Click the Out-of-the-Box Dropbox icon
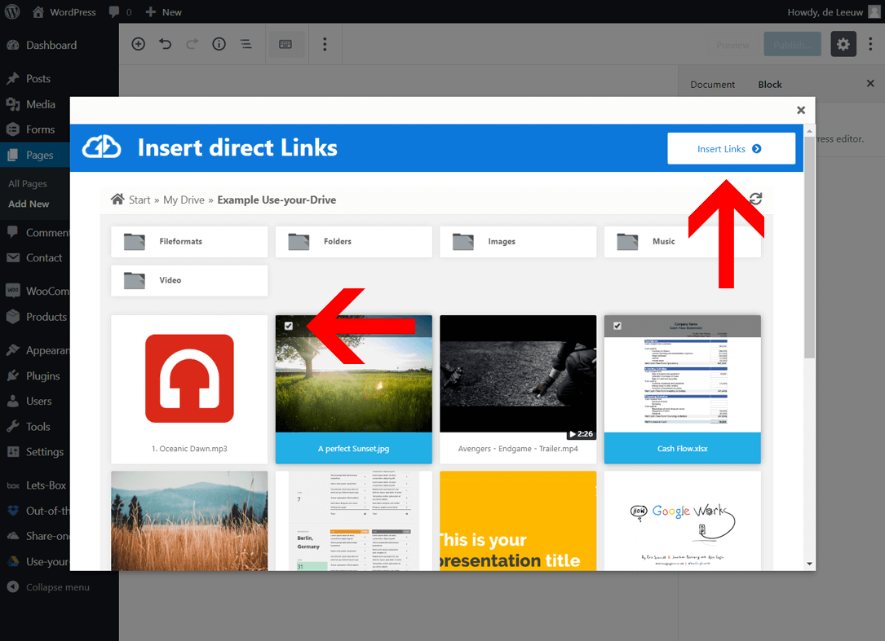 [12, 511]
